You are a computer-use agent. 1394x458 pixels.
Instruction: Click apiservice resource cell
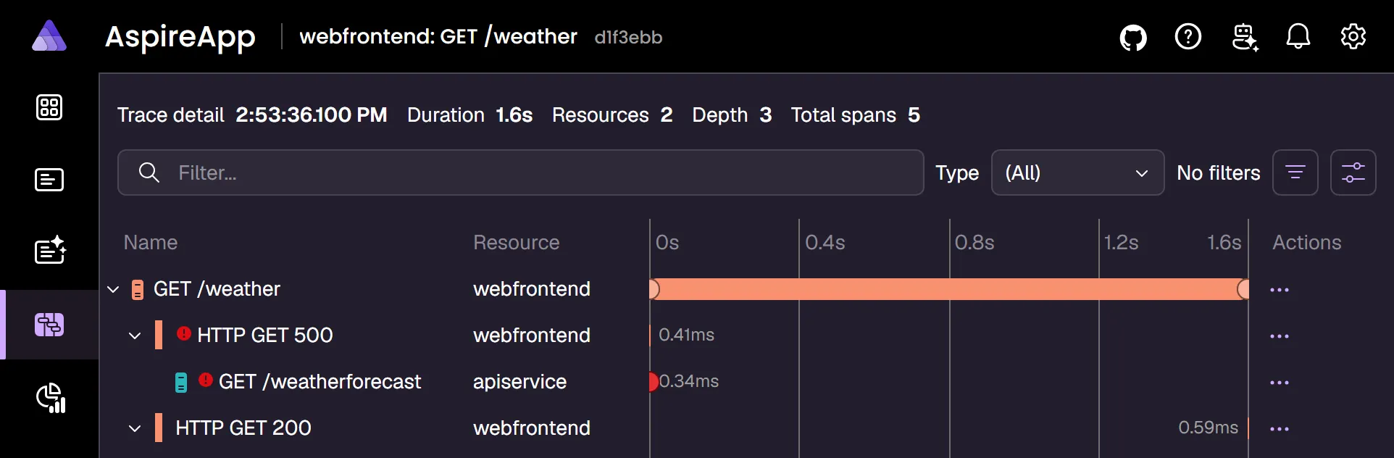(x=519, y=382)
